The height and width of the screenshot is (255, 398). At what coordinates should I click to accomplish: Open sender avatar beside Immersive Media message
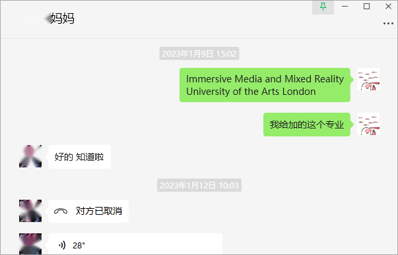click(368, 79)
